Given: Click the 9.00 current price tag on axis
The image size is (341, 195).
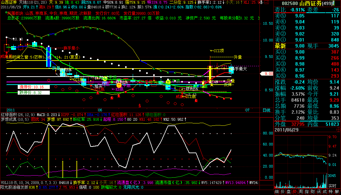Looking at the screenshot, I should (x=267, y=74).
